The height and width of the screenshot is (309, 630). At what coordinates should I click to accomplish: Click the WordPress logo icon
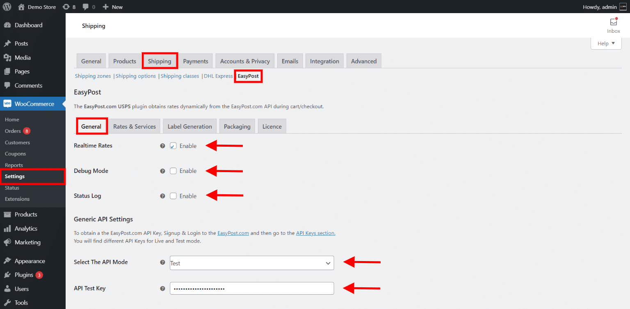click(x=7, y=7)
